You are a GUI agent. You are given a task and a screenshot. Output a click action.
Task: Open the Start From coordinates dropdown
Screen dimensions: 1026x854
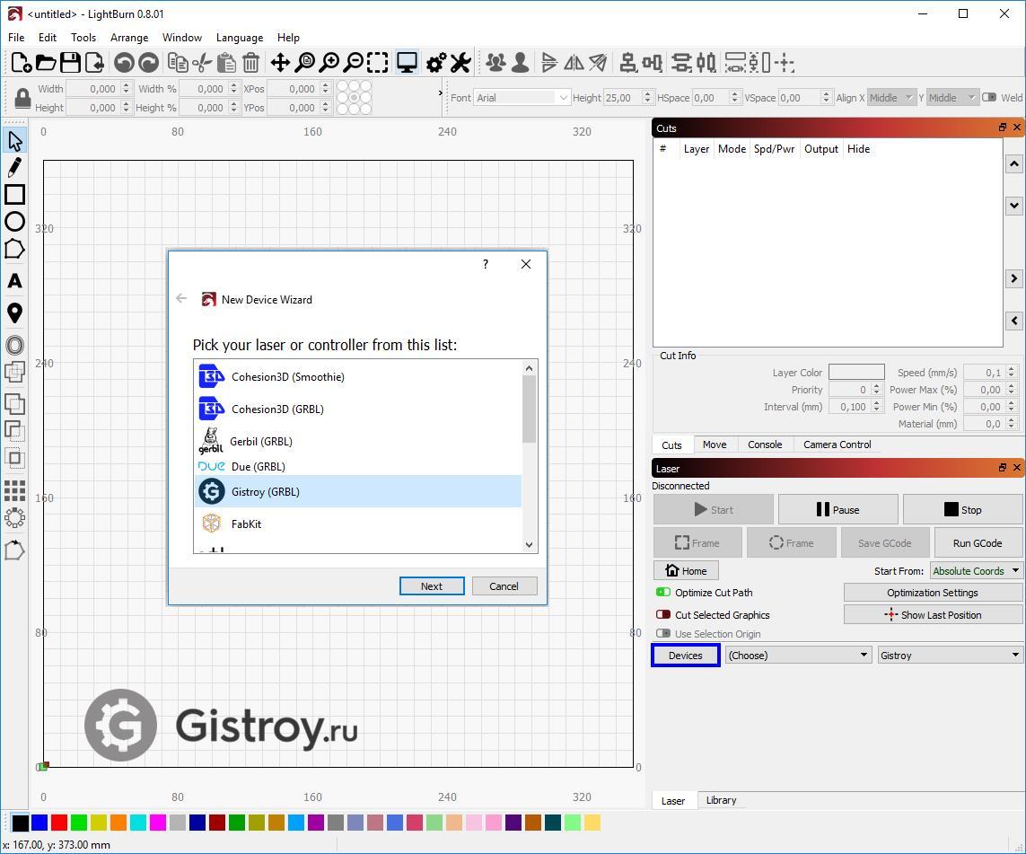(976, 570)
